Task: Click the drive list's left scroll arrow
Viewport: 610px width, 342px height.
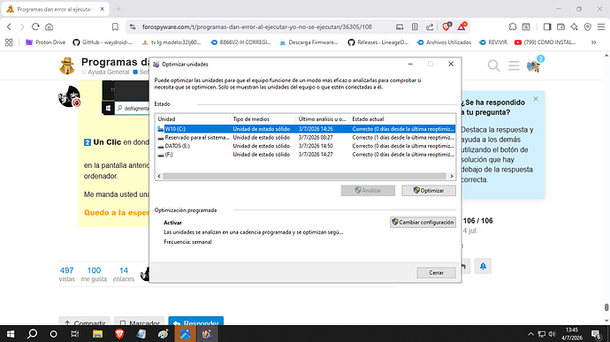Action: 159,176
